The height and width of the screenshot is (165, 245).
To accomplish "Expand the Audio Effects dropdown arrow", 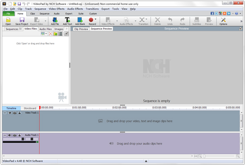I will click(x=135, y=21).
